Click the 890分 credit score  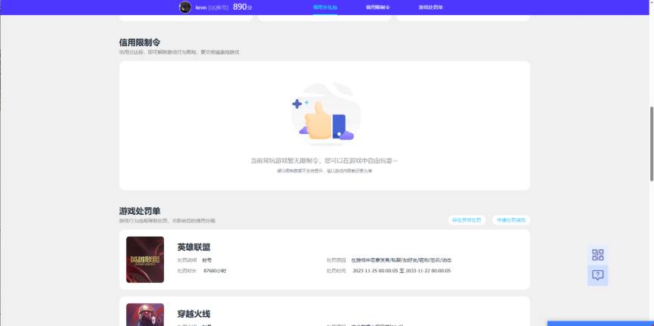point(243,7)
